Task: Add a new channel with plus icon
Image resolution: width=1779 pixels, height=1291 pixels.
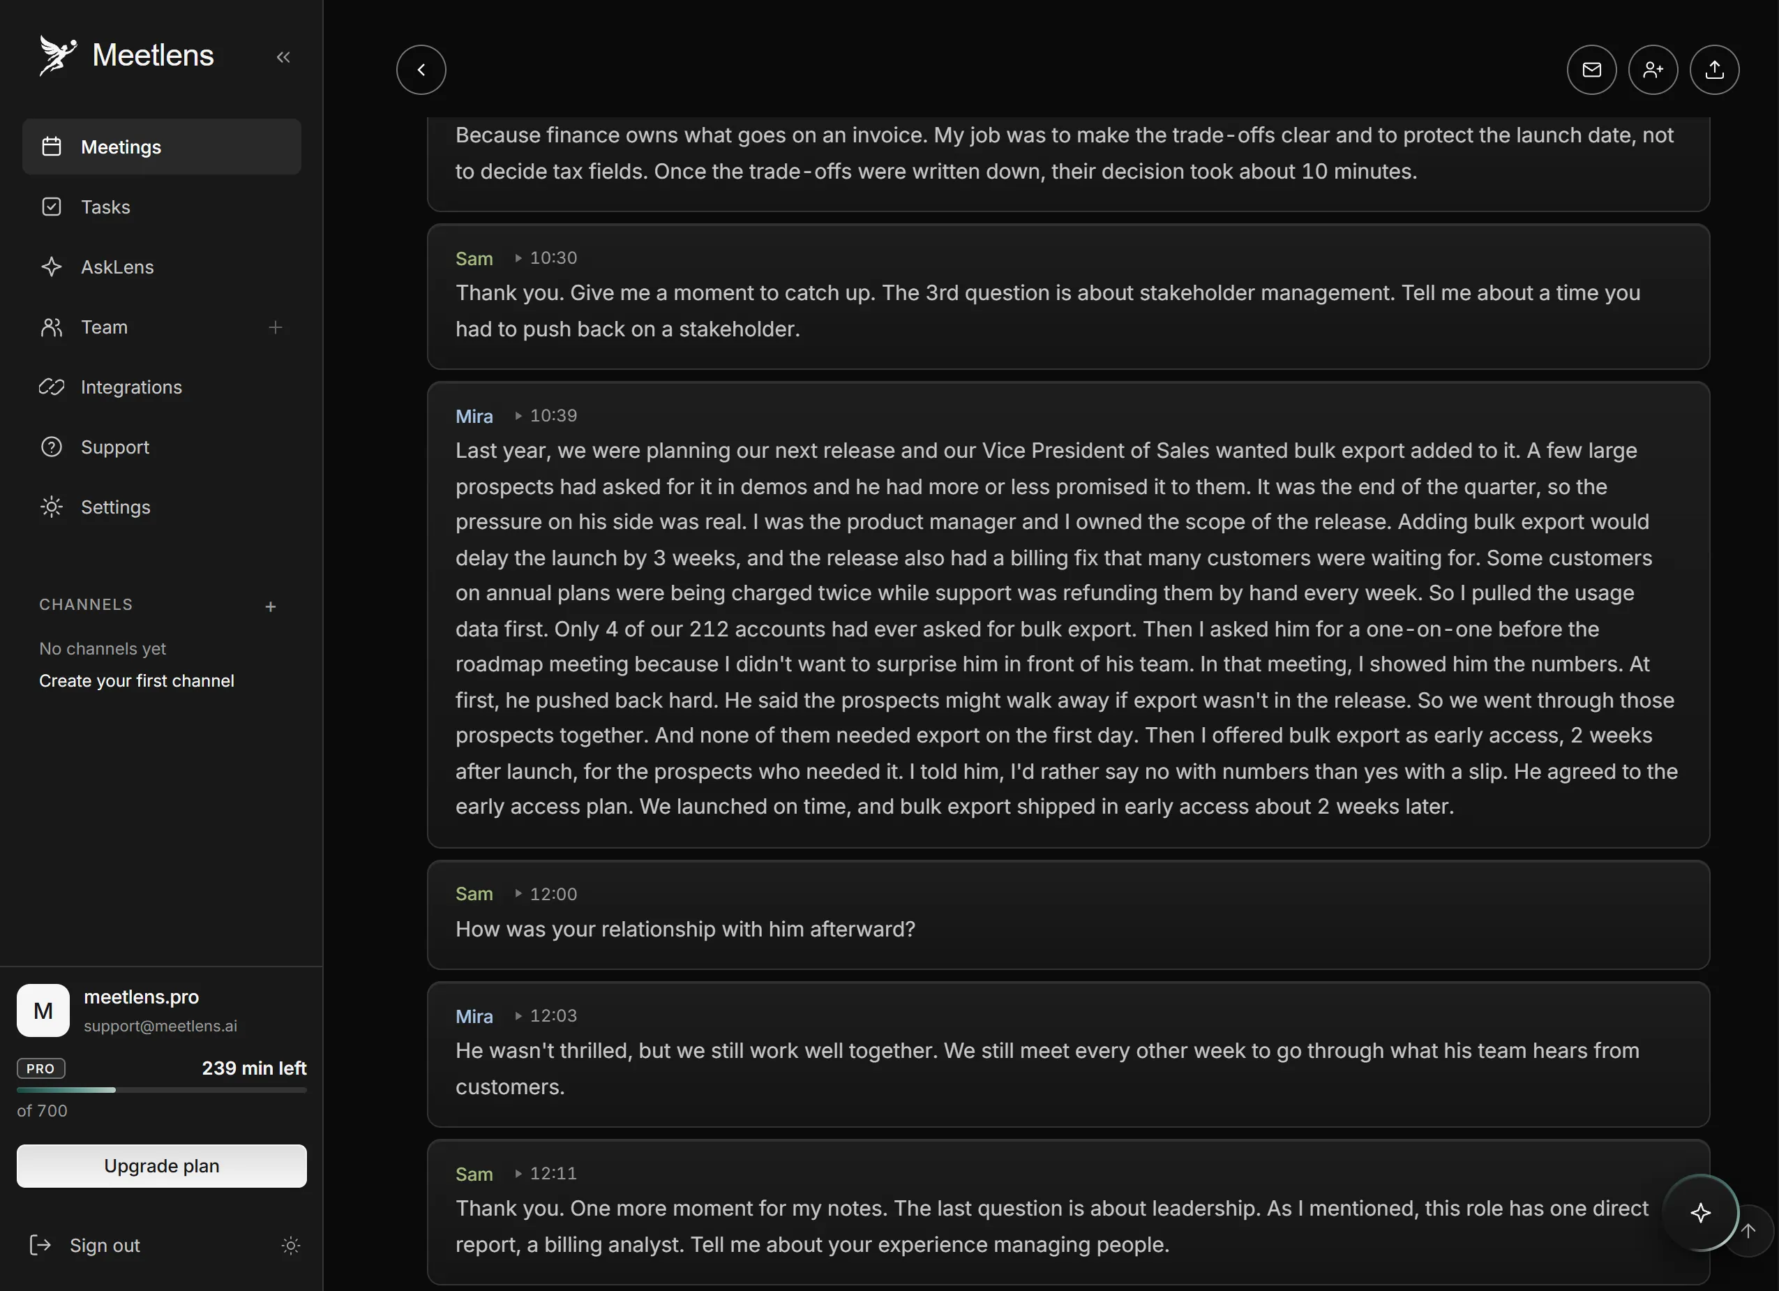Action: click(x=271, y=606)
